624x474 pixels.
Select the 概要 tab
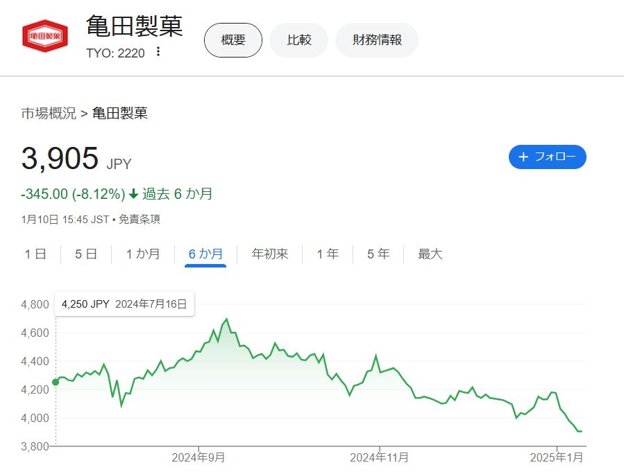[x=233, y=40]
